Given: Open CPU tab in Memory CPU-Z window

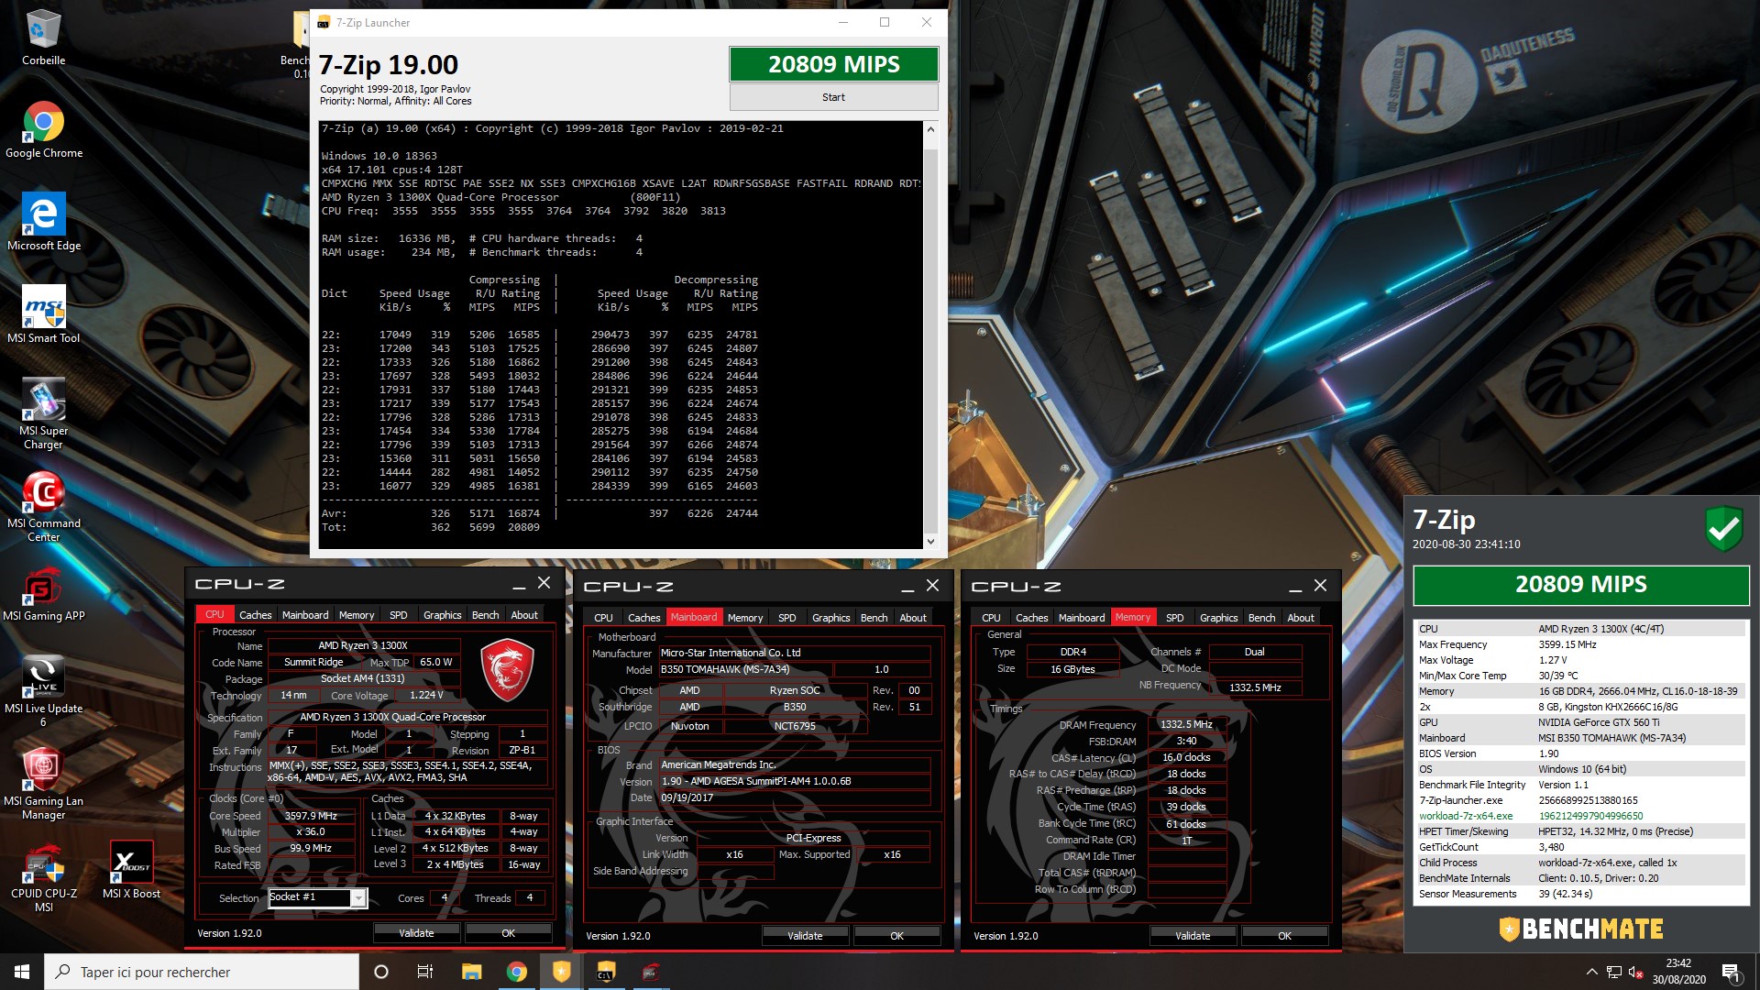Looking at the screenshot, I should [x=991, y=618].
